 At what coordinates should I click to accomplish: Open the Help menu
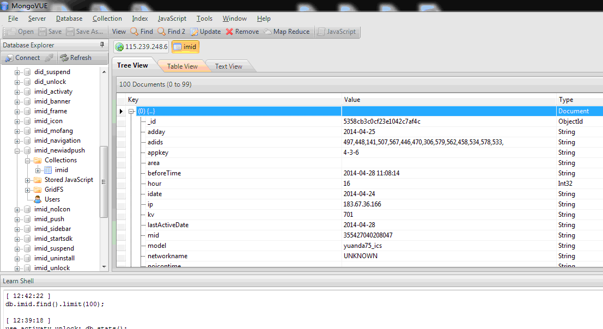pos(264,19)
